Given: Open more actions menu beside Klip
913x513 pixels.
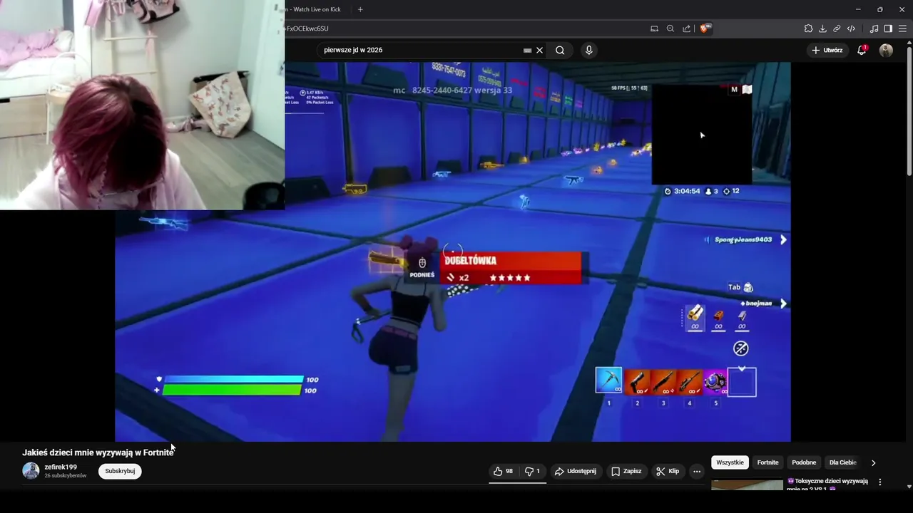Looking at the screenshot, I should (697, 471).
